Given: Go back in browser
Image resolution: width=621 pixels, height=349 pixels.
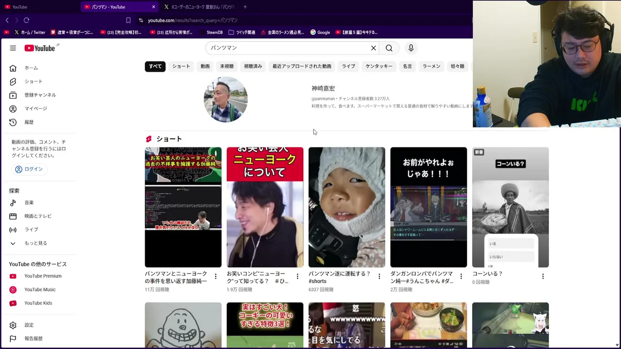Looking at the screenshot, I should click(x=7, y=20).
